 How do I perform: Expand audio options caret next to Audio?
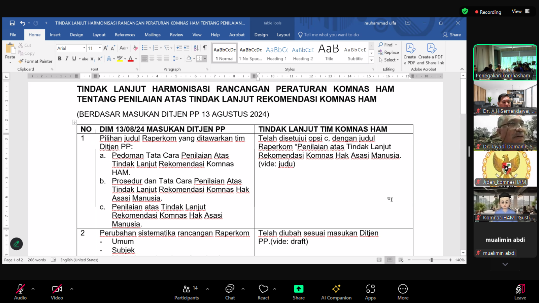point(33,288)
